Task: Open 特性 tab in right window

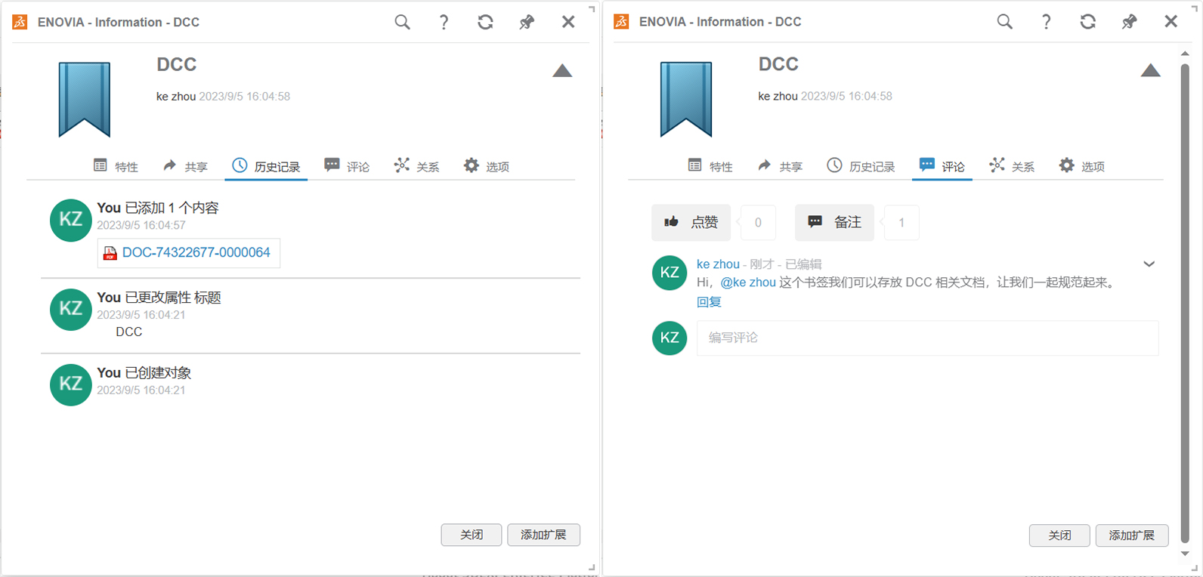Action: (x=710, y=166)
